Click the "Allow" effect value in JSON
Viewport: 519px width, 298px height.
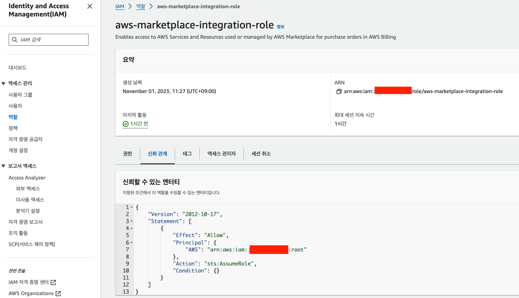pyautogui.click(x=215, y=235)
